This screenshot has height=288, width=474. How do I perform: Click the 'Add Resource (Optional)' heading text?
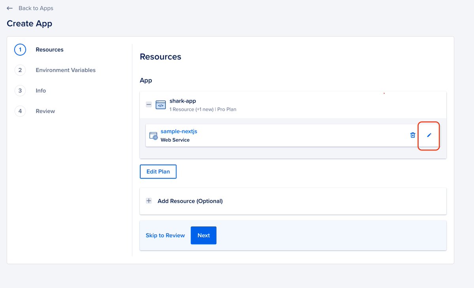click(x=190, y=201)
